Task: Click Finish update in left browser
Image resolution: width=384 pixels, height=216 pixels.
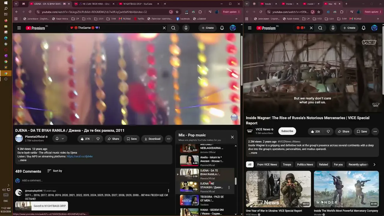Action: (231, 12)
